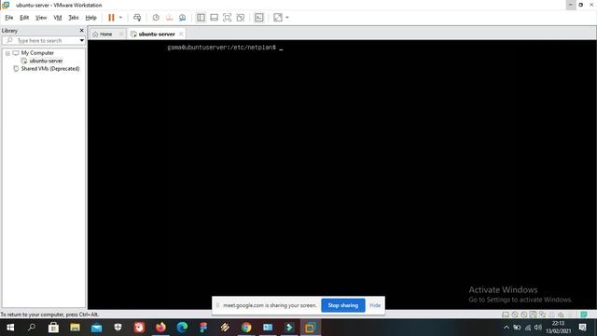Click the message log icon in status bar
Screen dimensions: 597x336
(x=584, y=315)
